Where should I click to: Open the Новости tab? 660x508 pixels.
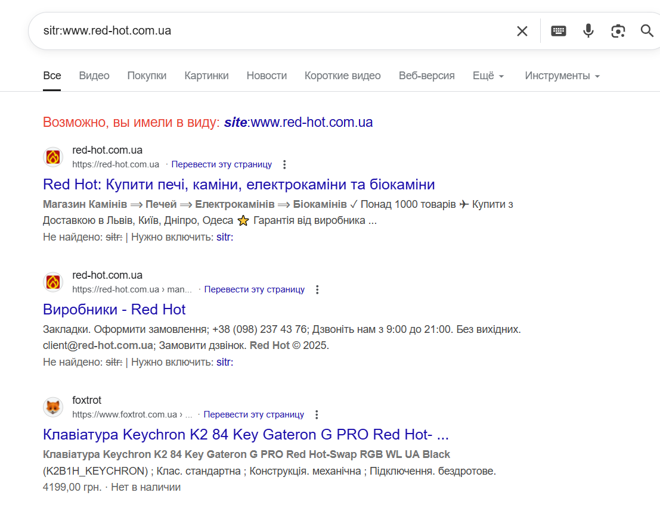pos(267,76)
